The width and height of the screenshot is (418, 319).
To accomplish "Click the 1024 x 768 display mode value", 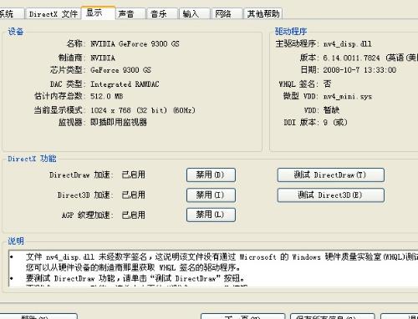I will pos(143,110).
